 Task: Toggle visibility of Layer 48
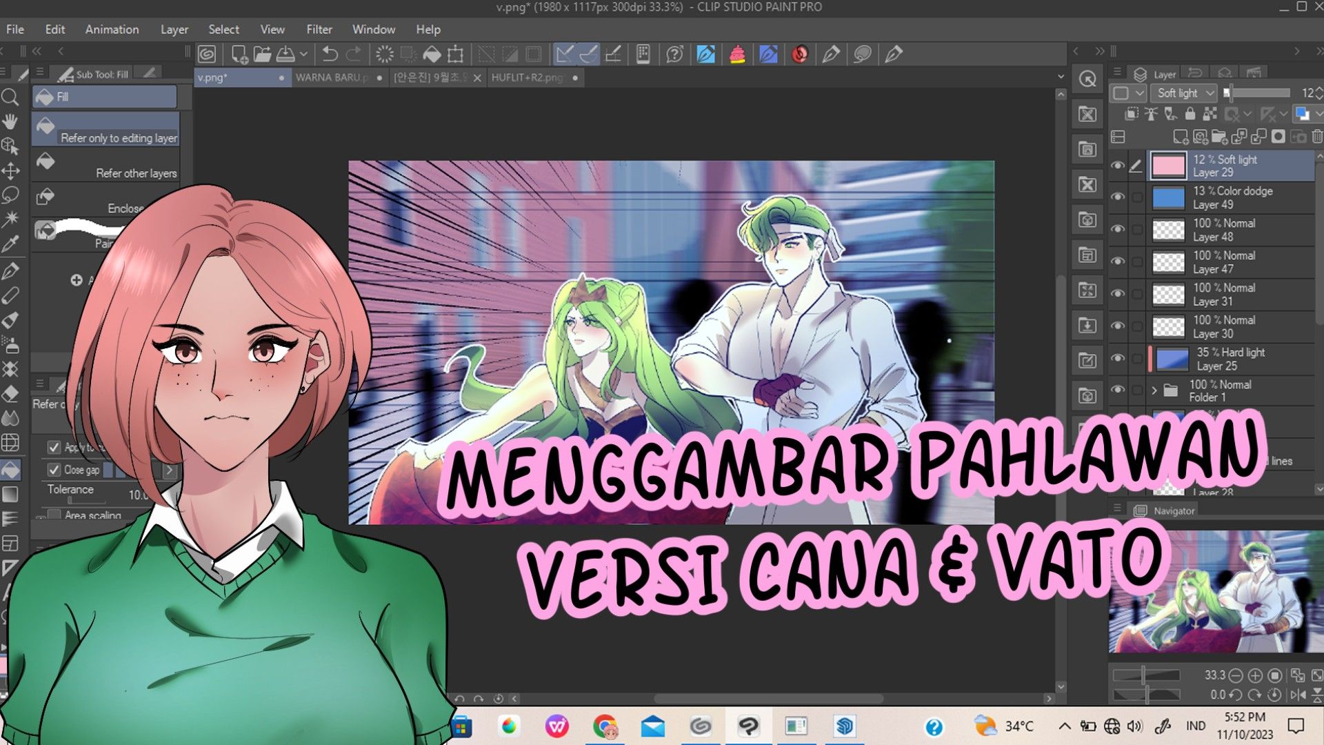tap(1118, 230)
